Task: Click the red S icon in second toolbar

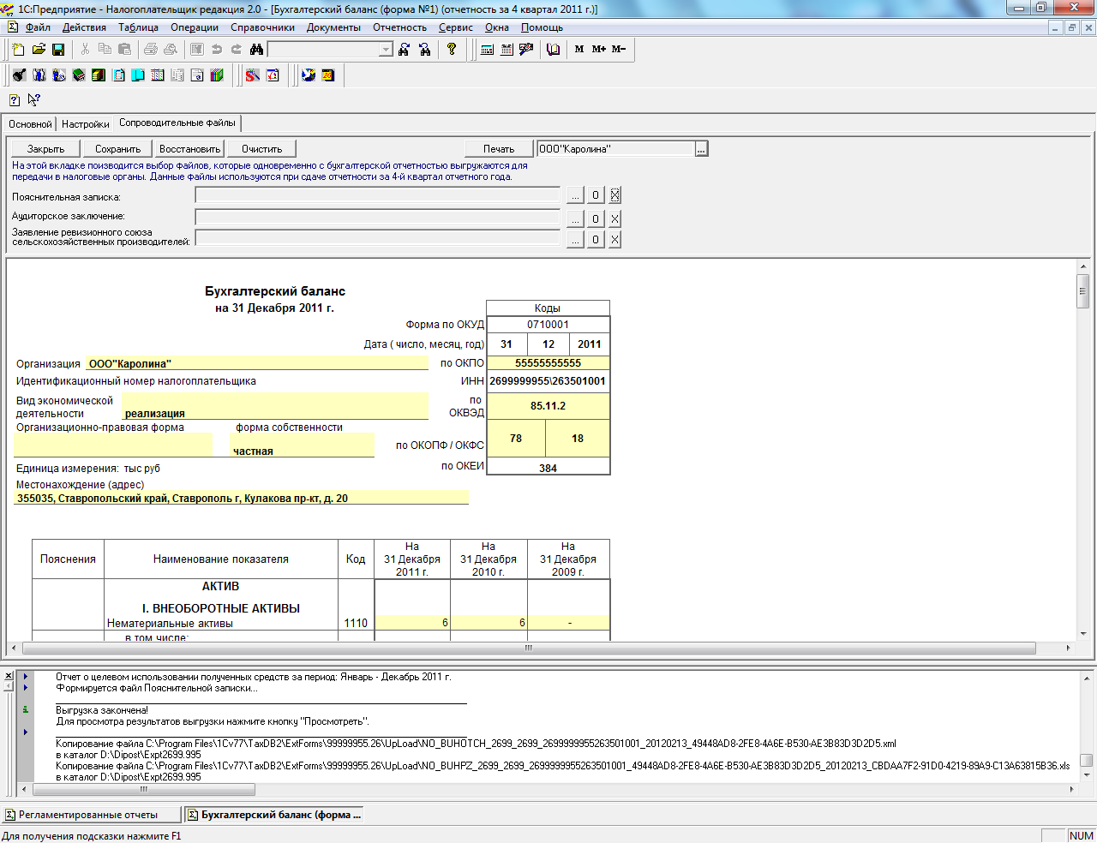Action: [x=253, y=75]
